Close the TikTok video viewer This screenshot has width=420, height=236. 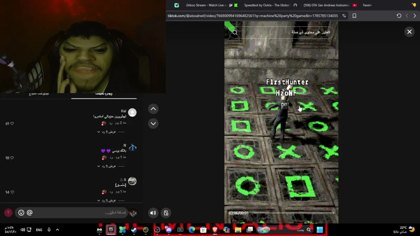point(409,32)
